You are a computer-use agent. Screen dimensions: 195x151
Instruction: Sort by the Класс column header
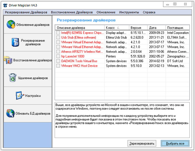(x=116, y=27)
